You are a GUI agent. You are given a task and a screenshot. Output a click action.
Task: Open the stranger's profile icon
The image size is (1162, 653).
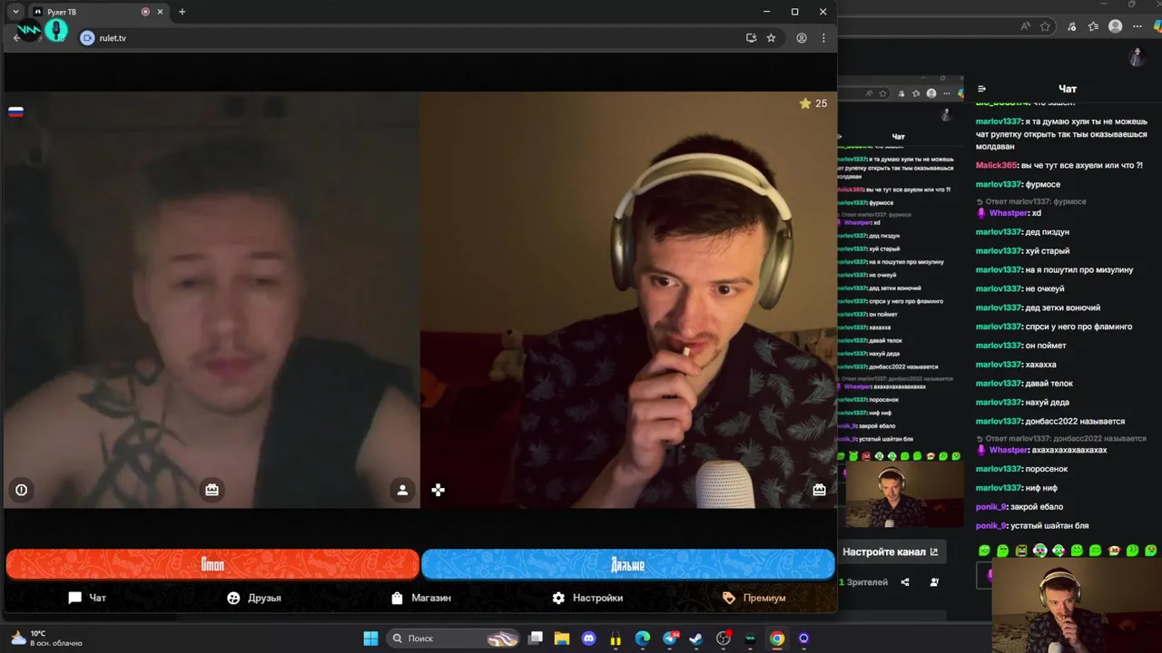[x=402, y=490]
